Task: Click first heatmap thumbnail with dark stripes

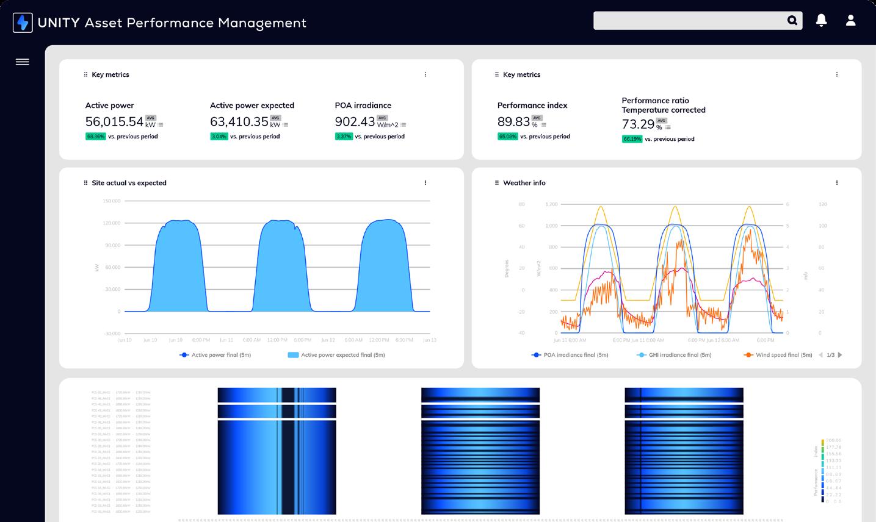Action: point(277,451)
